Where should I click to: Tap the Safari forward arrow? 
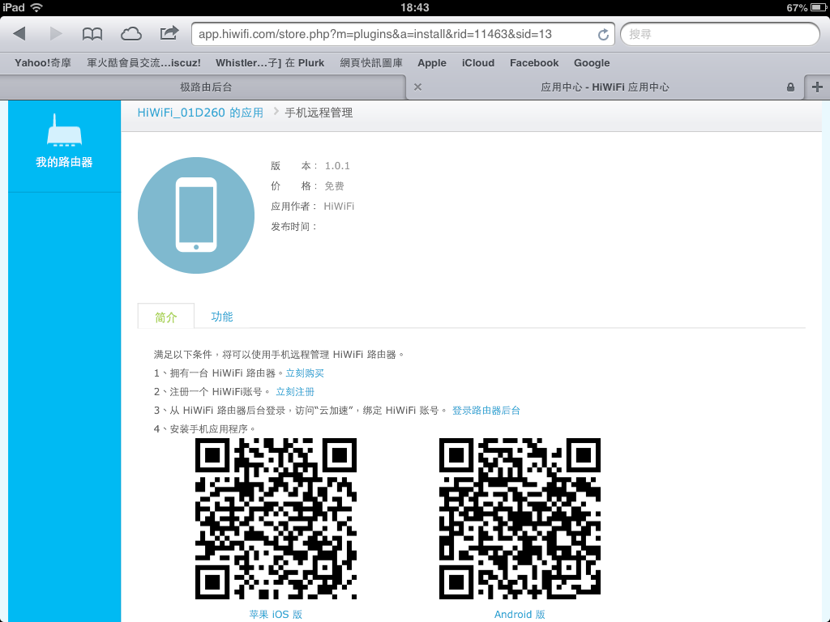click(x=55, y=34)
